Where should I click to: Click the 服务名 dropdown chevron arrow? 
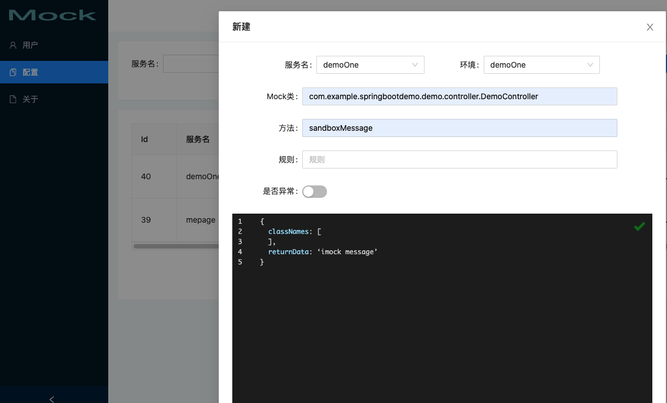pos(415,65)
